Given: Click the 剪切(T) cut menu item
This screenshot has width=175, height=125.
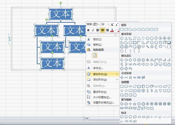Looking at the screenshot, I should click(x=102, y=39).
